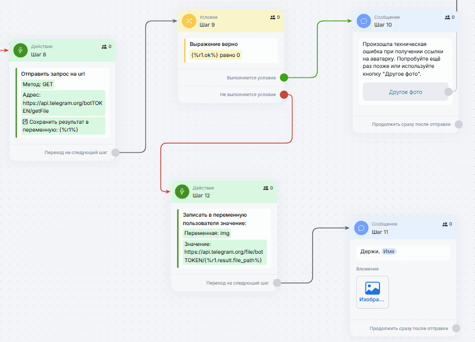Click Шаг 12 next-step output connector
475x342 pixels.
pos(277,283)
